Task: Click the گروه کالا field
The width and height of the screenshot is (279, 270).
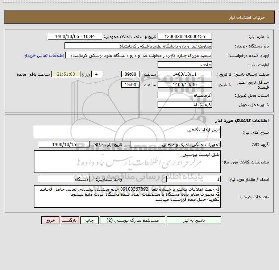Action: pos(175,144)
